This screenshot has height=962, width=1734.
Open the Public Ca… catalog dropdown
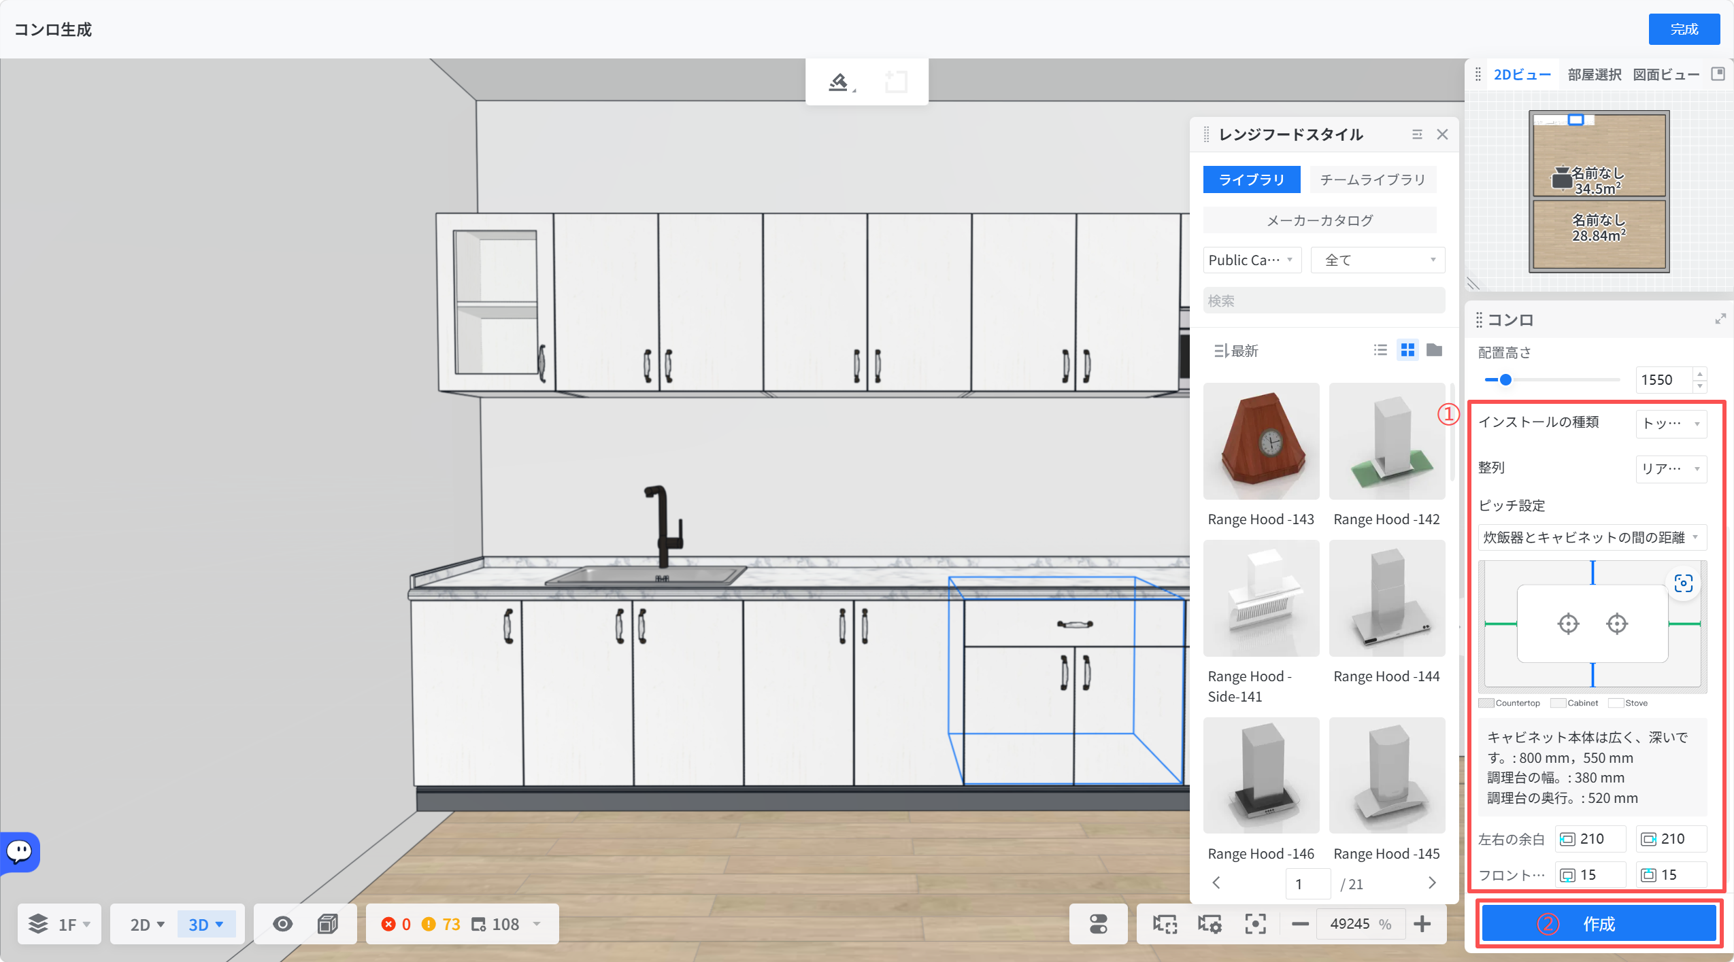coord(1252,260)
